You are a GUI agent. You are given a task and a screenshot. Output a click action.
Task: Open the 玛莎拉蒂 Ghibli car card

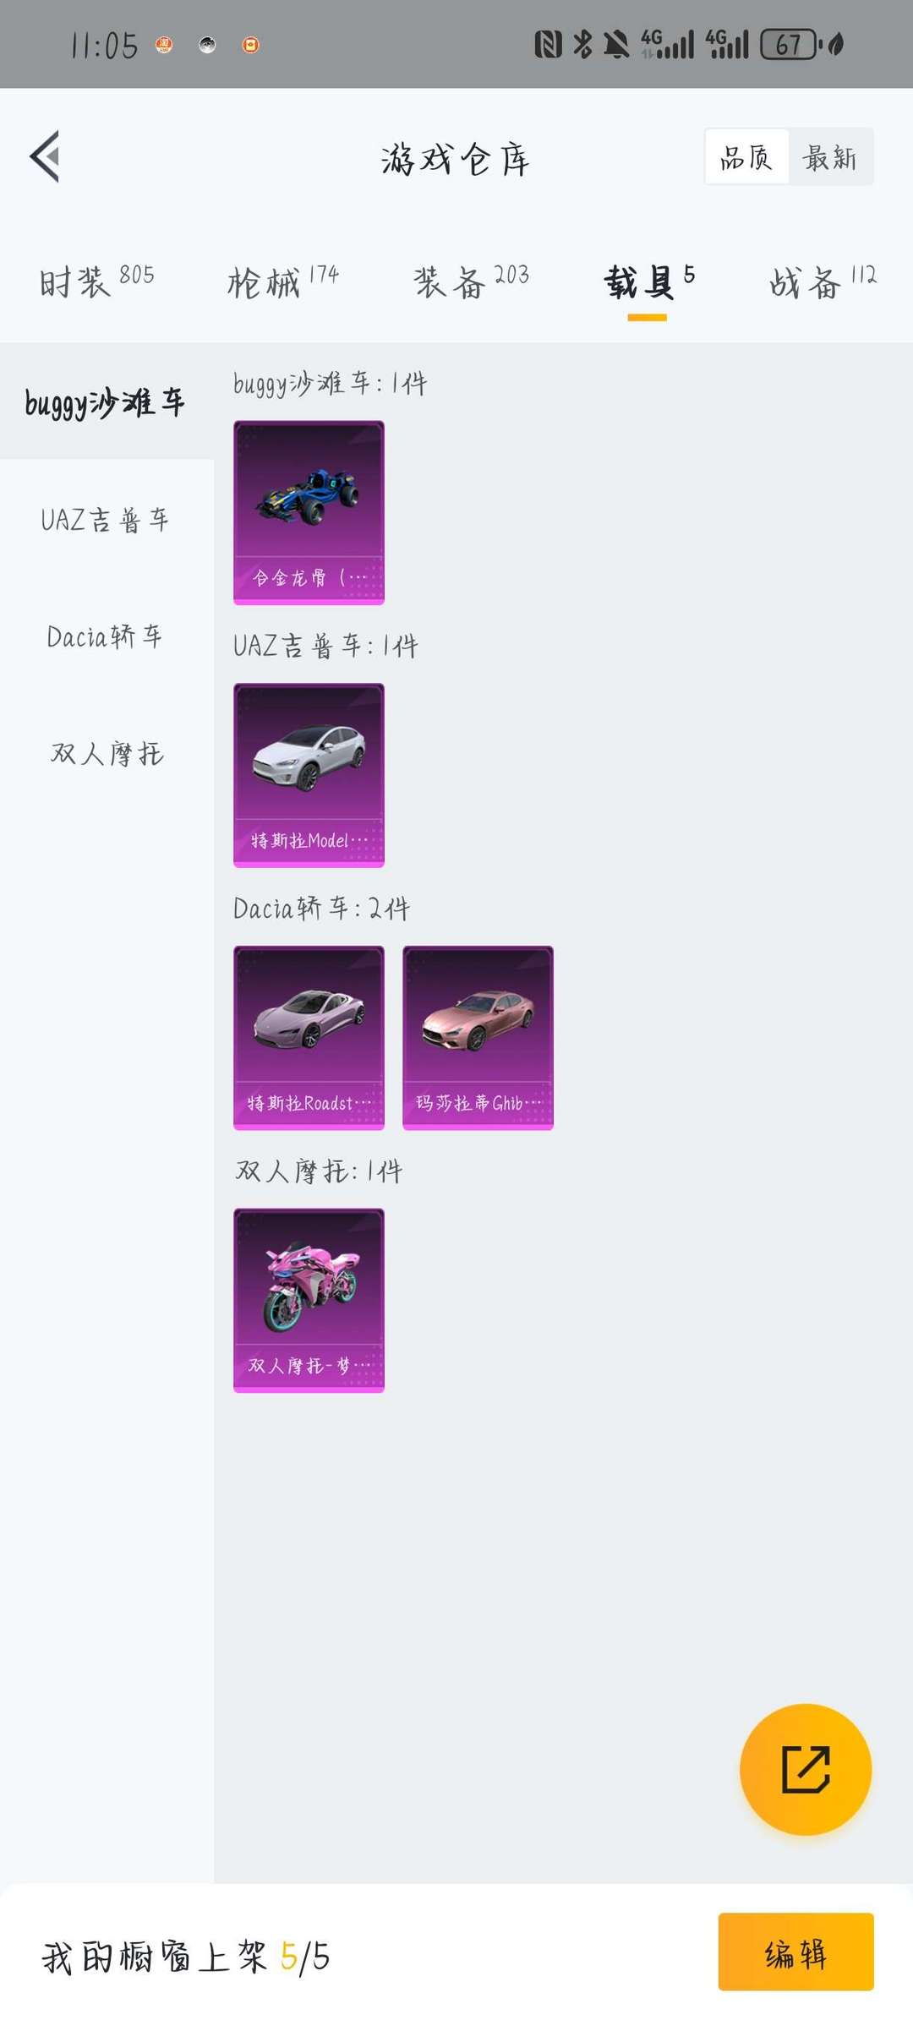(478, 1038)
